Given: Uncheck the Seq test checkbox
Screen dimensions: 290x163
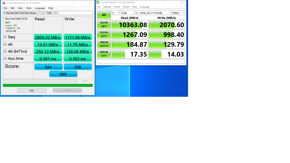Looking at the screenshot, I should tap(5, 37).
